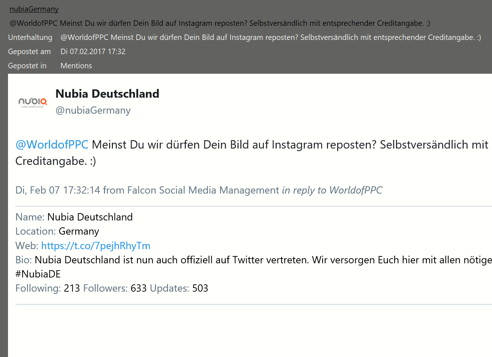492x357 pixels.
Task: Open the nubiaGermany header link
Action: click(34, 9)
